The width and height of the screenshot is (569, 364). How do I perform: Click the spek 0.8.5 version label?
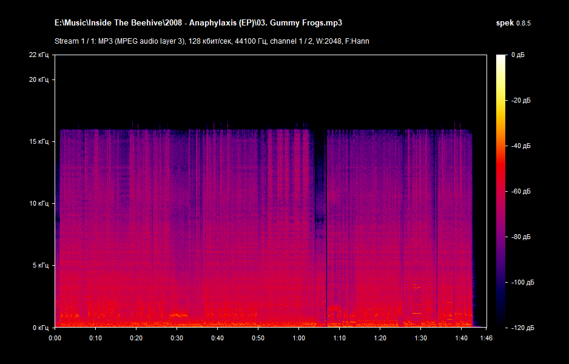tap(513, 23)
